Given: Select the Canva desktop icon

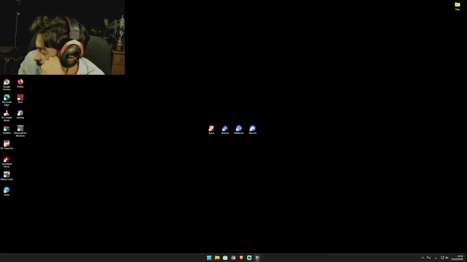Looking at the screenshot, I should click(7, 192).
